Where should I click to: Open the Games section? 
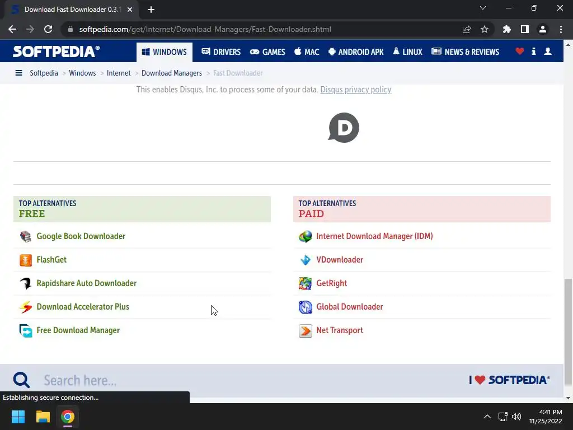(267, 52)
